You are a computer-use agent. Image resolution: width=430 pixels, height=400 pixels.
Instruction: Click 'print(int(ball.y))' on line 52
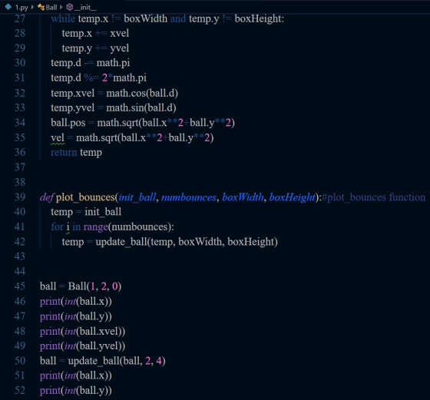click(x=76, y=391)
